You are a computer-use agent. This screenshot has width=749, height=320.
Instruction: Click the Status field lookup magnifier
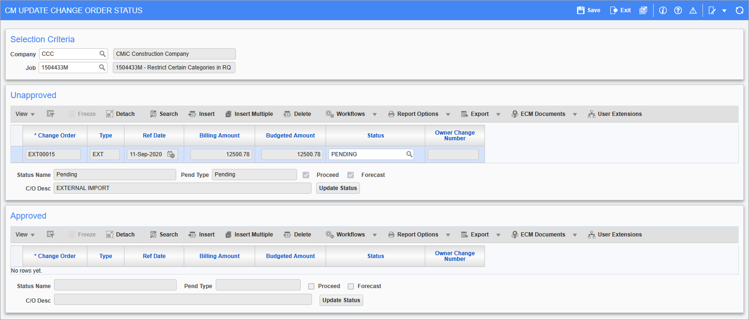coord(409,154)
